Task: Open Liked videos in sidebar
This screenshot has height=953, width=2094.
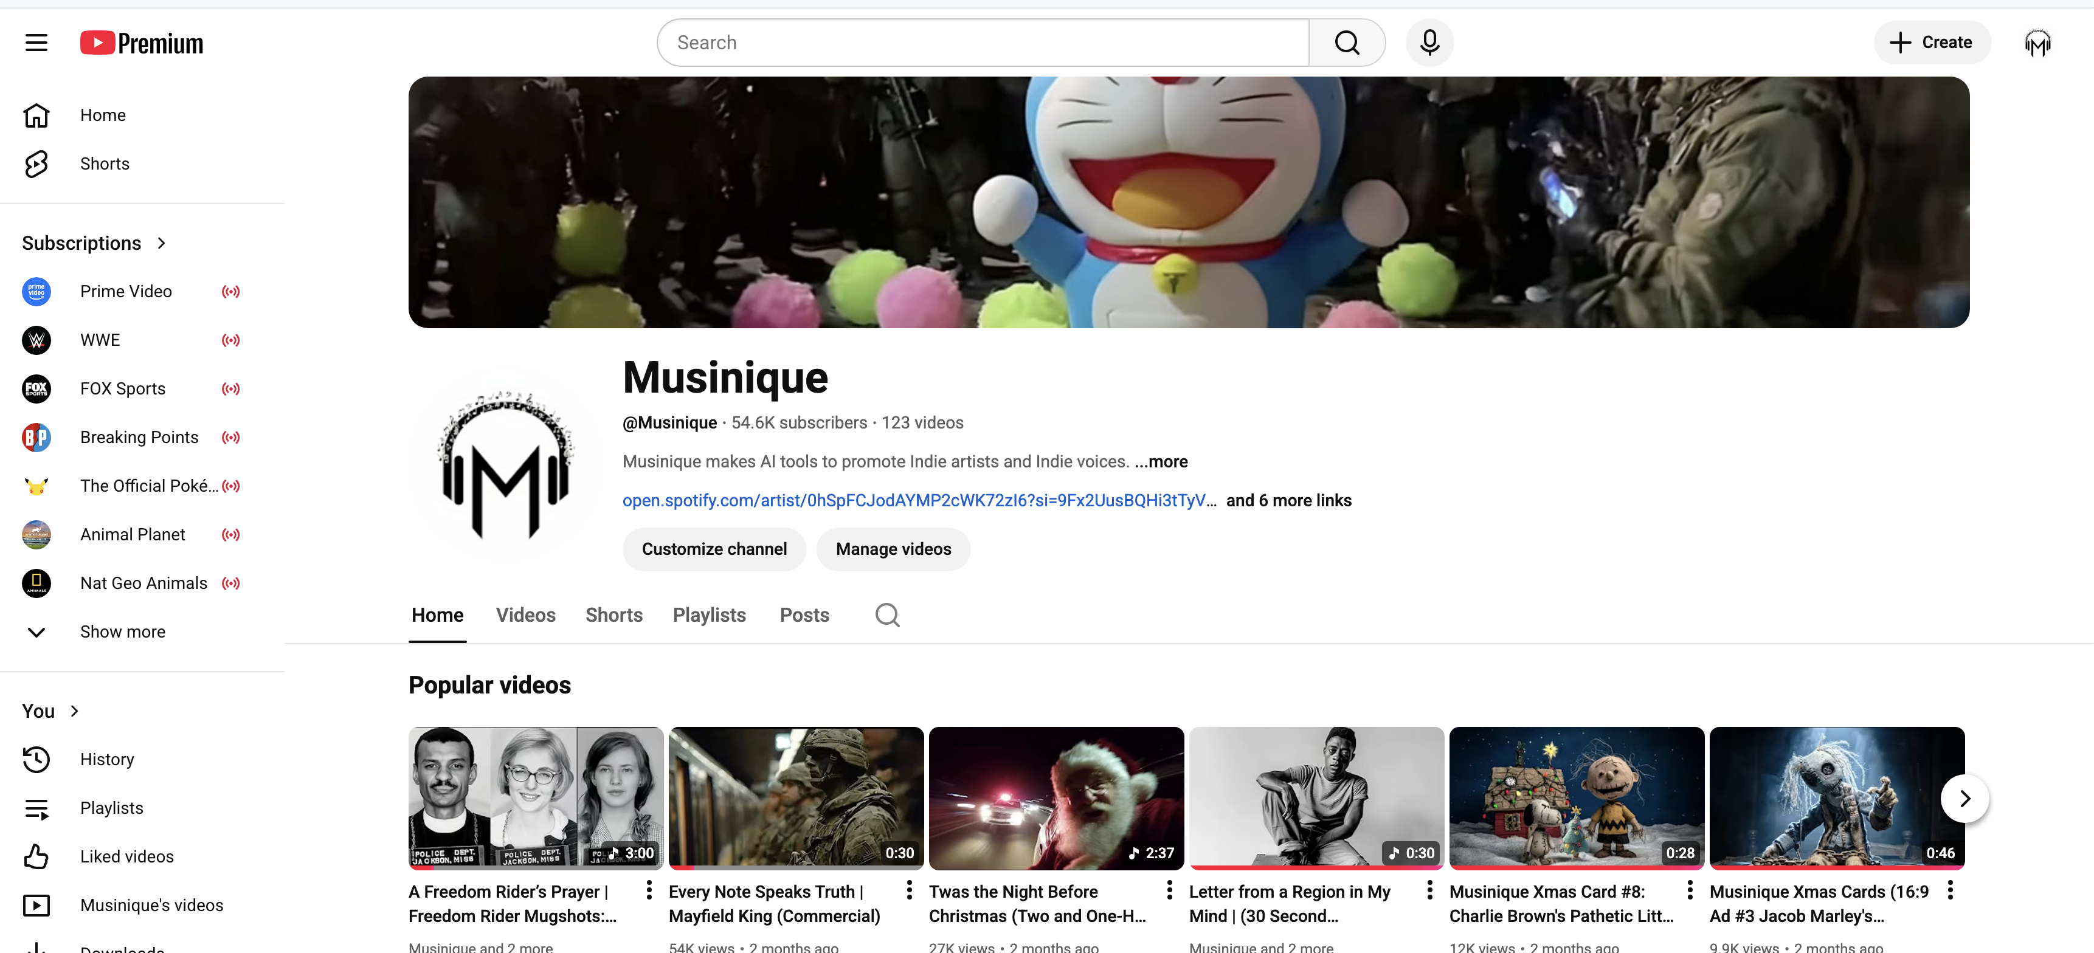Action: pos(127,856)
